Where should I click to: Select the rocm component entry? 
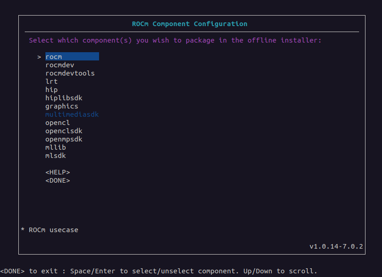tap(54, 57)
